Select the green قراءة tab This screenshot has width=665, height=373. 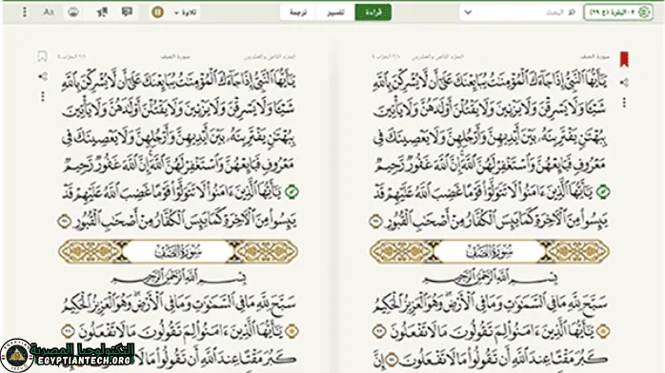(x=373, y=12)
